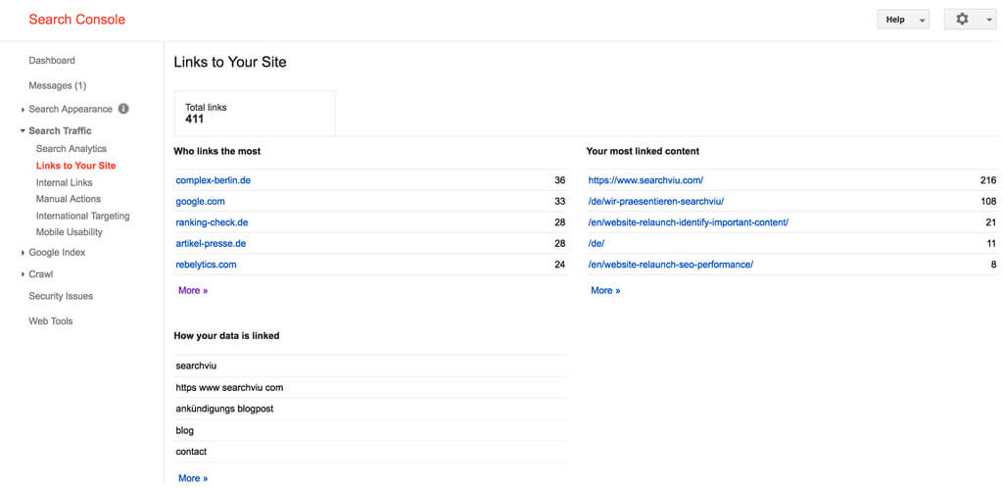Click More under Your most linked content
1003x488 pixels.
pyautogui.click(x=605, y=290)
